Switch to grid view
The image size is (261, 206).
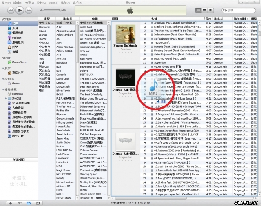tap(204, 10)
